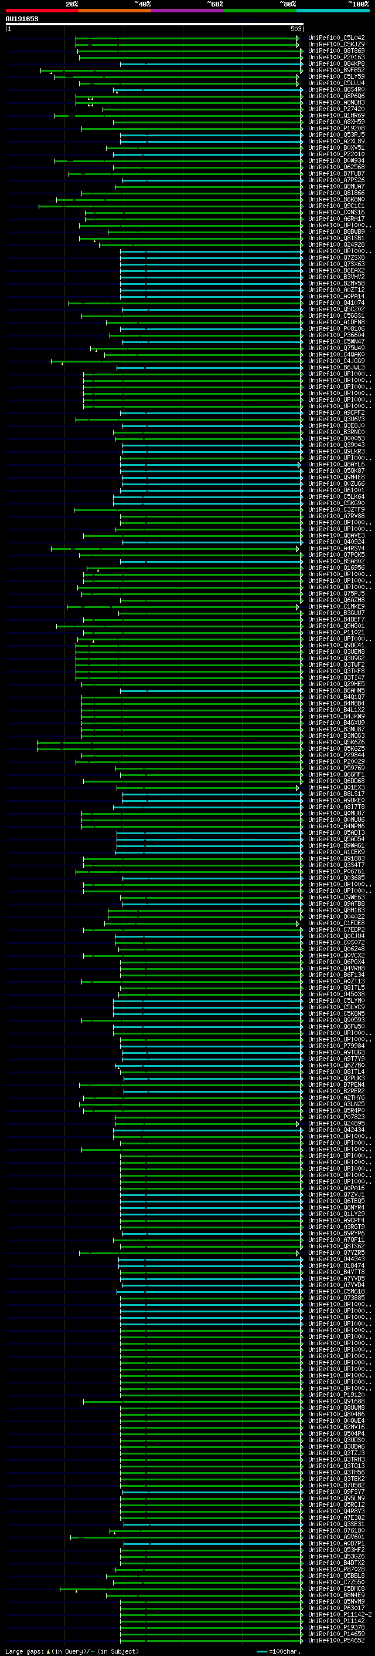Select the UniRef100_Q03685 label
The width and height of the screenshot is (375, 1656).
336,878
